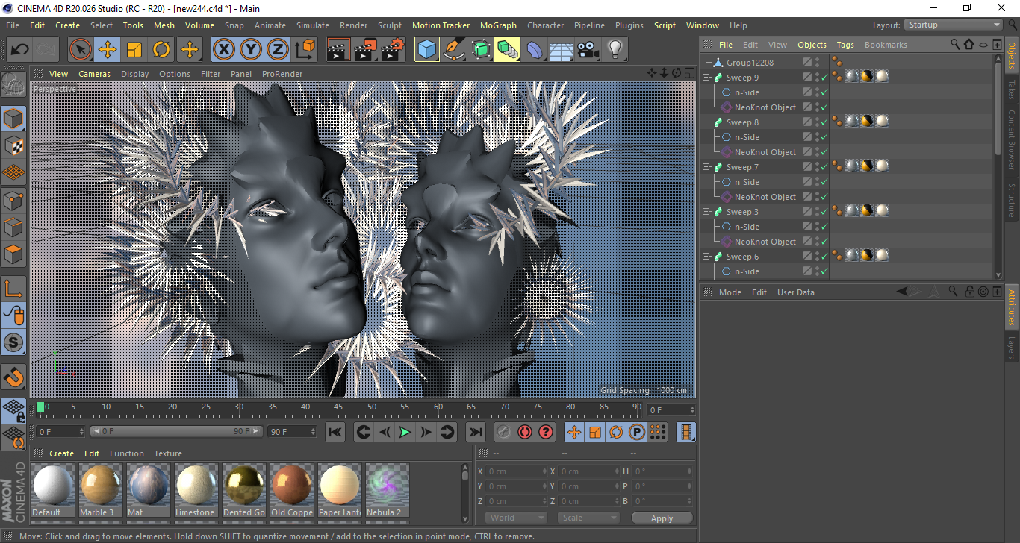Select the Dented Gold material
1020x543 pixels.
point(244,491)
